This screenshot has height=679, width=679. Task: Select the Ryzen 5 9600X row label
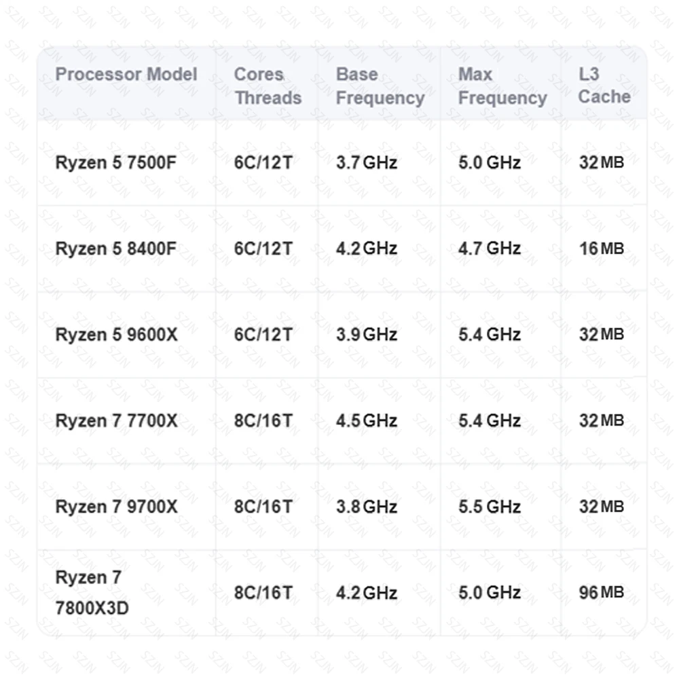coord(116,335)
